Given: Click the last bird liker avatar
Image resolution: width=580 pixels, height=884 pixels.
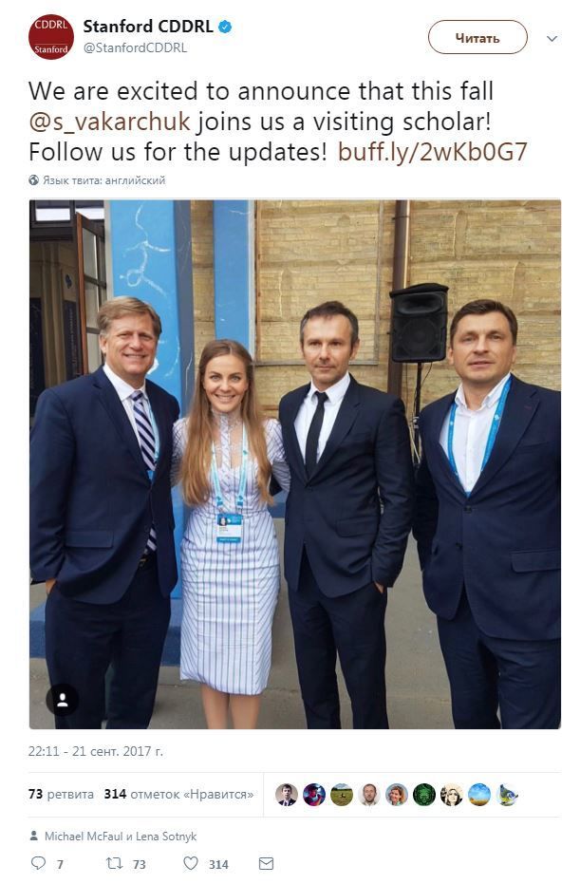Looking at the screenshot, I should [507, 795].
